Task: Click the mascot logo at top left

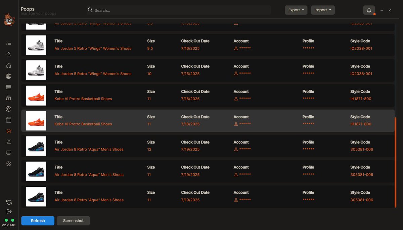Action: click(9, 19)
